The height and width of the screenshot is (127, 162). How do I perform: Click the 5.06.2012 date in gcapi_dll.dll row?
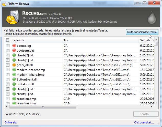point(147,65)
